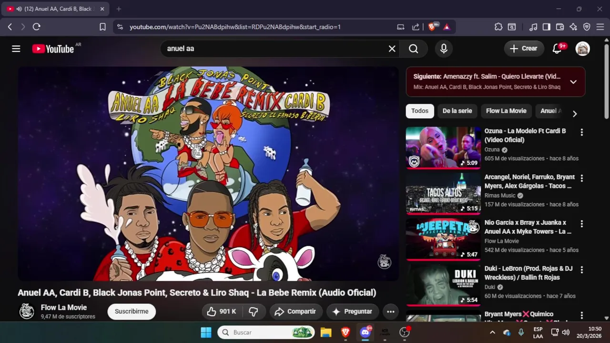The width and height of the screenshot is (610, 343).
Task: Click the Brave Shields lion icon
Action: pyautogui.click(x=433, y=27)
